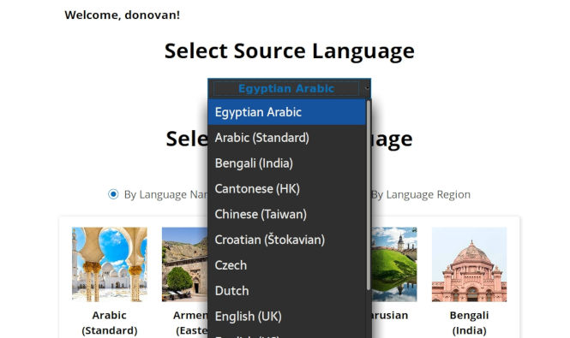This screenshot has height=338, width=570.
Task: Choose Chinese (Taiwan) option
Action: [287, 214]
